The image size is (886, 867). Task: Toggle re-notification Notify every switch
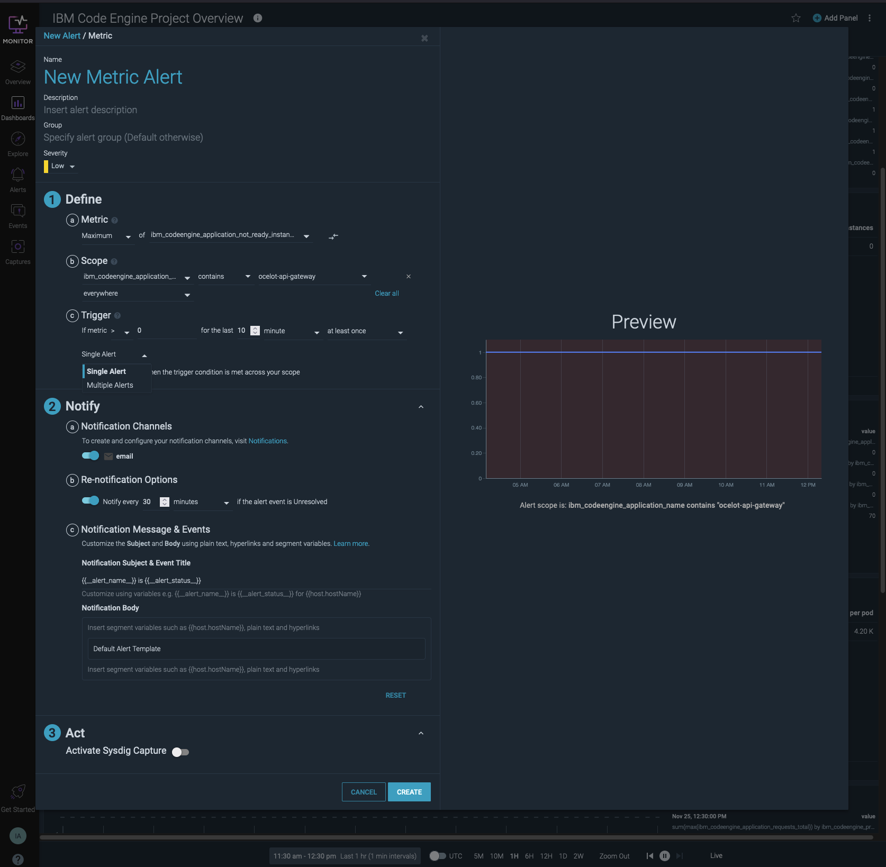(91, 500)
